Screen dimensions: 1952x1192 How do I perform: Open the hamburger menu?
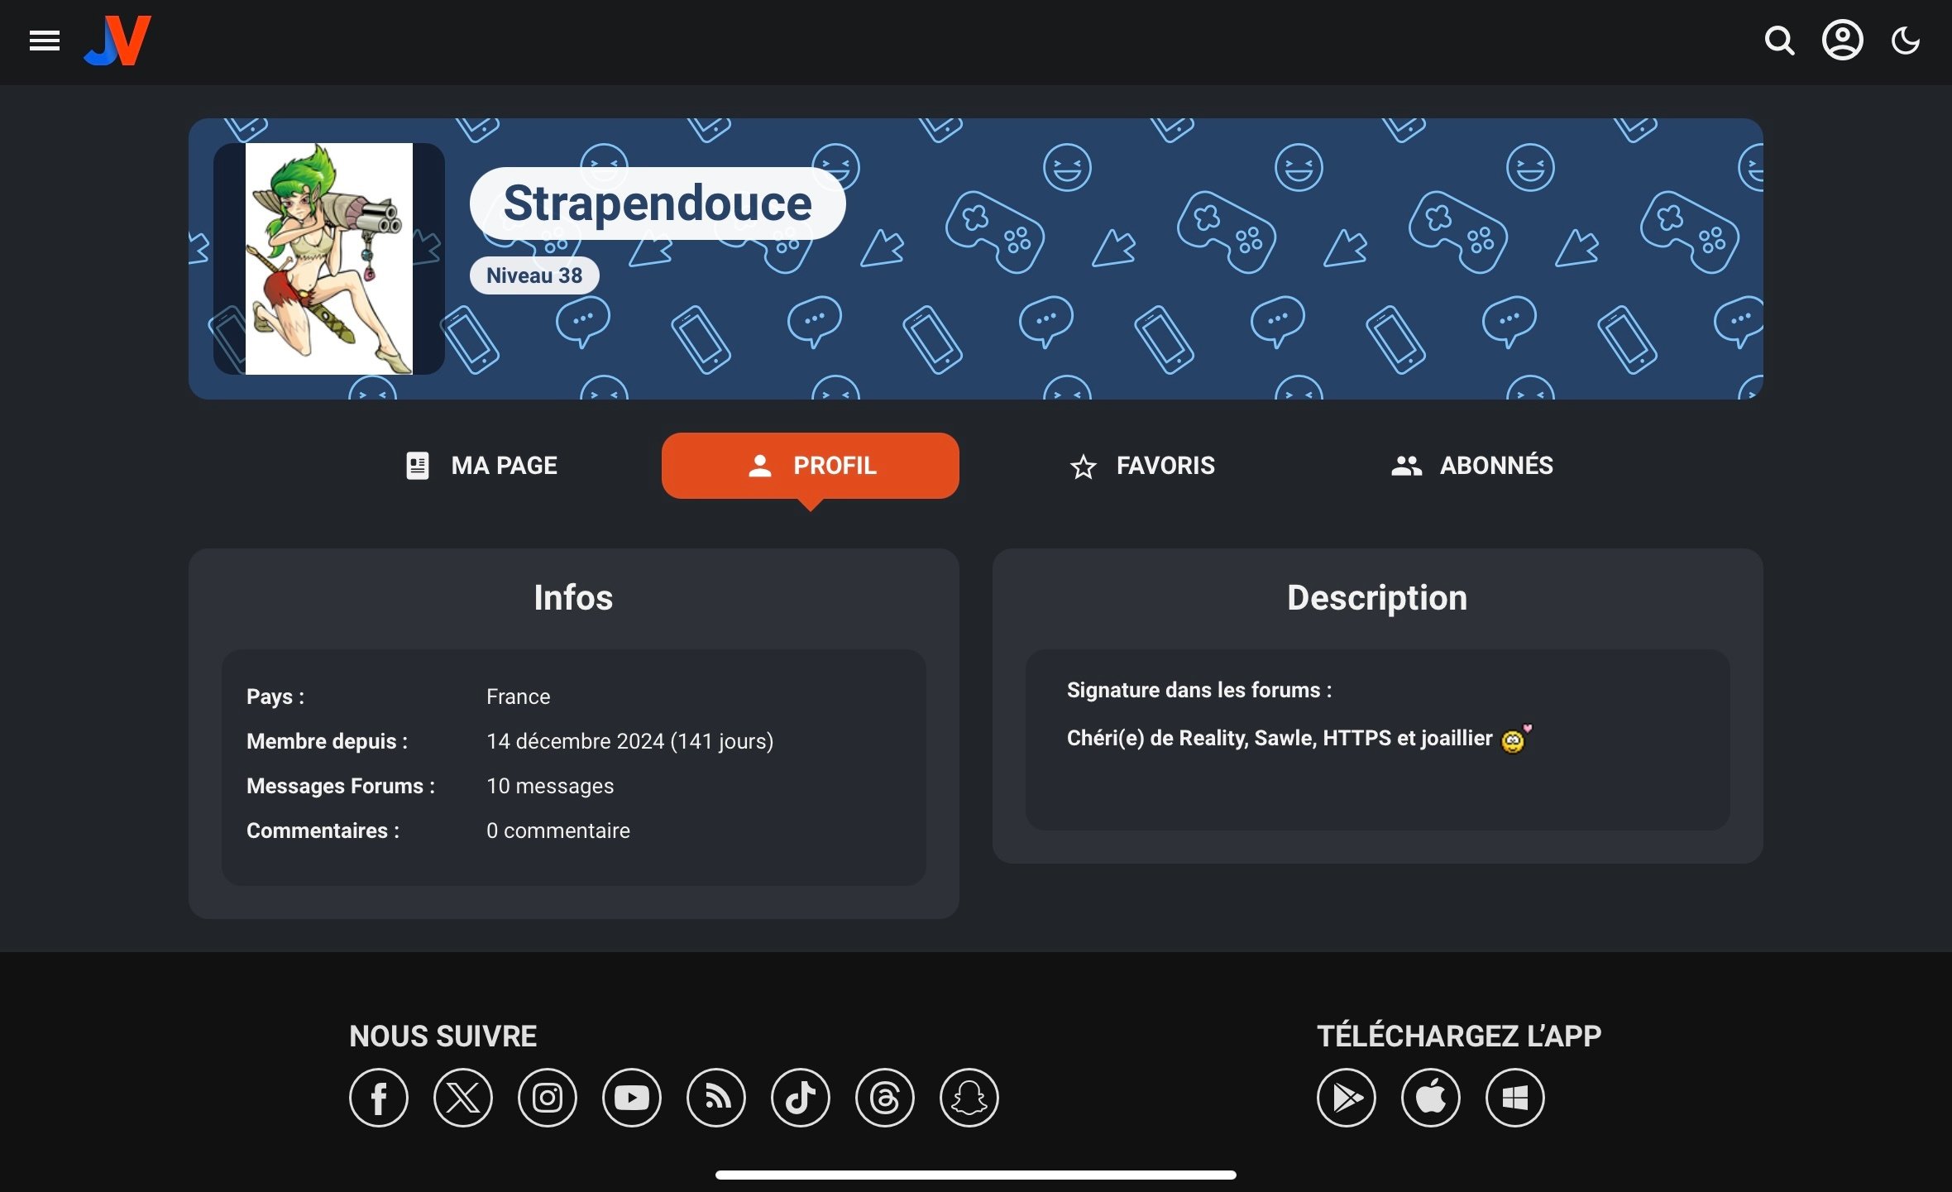point(45,41)
